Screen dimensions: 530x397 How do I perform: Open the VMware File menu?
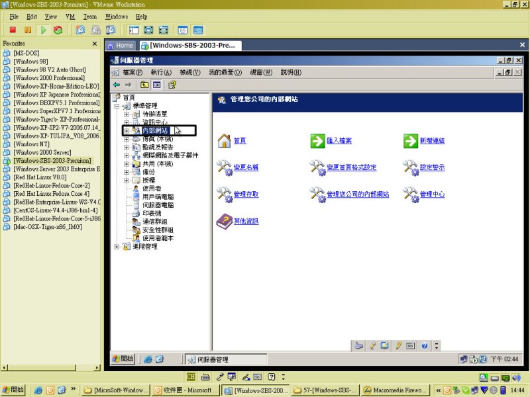(14, 17)
